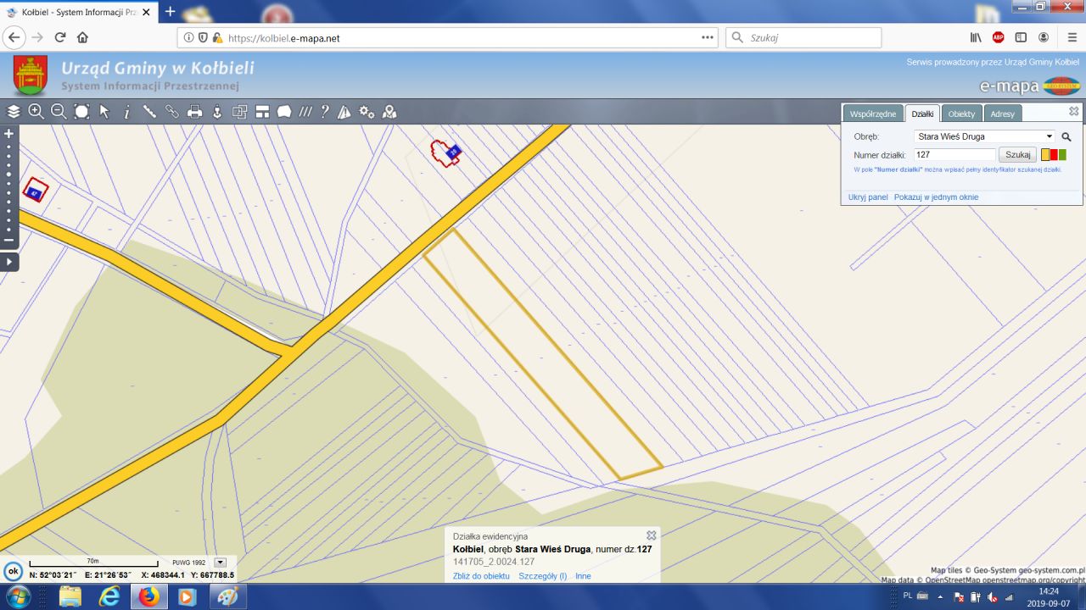Open Szczegóły (I) parcel details link

click(x=543, y=576)
